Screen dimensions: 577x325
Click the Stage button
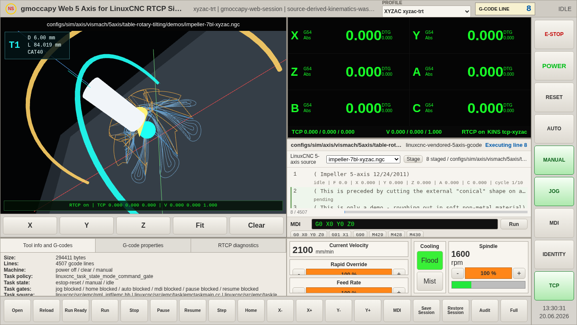[413, 159]
